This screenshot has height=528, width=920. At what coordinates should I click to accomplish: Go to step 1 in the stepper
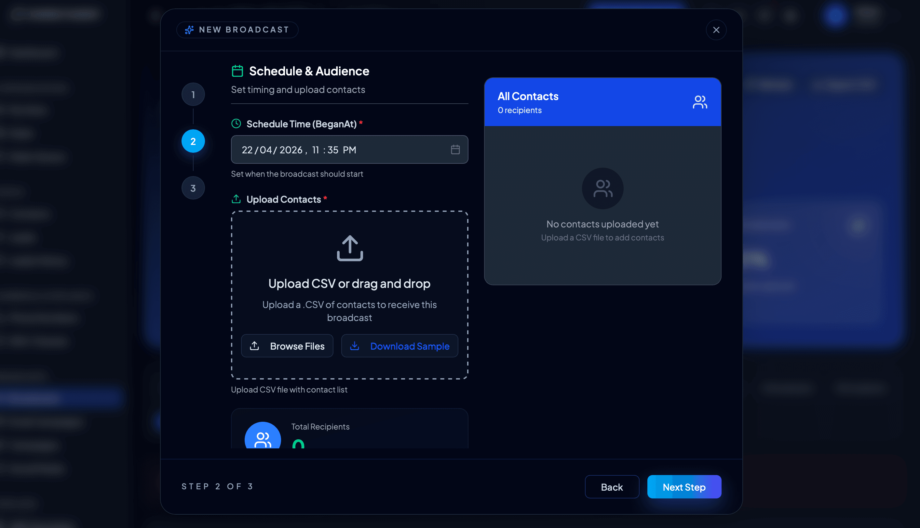tap(193, 94)
